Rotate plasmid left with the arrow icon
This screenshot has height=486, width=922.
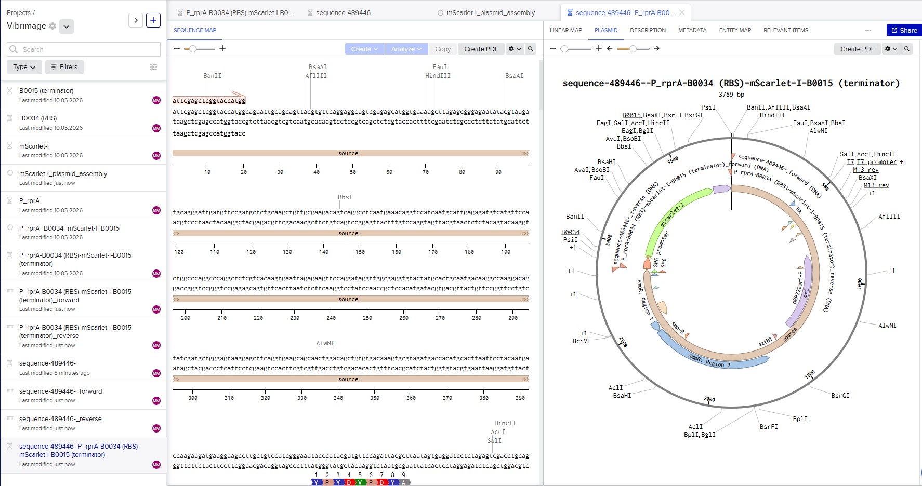click(610, 48)
